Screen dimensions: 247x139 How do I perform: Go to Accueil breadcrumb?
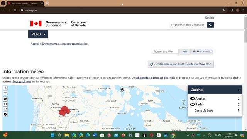[35, 44]
